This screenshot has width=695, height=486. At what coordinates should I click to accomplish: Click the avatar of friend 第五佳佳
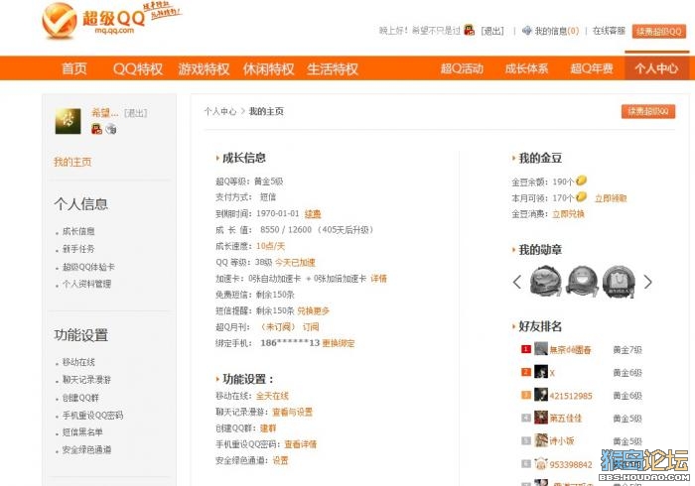tap(541, 418)
